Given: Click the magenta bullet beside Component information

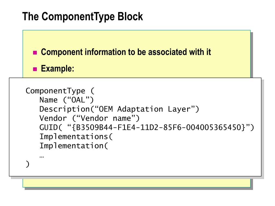Looking at the screenshot, I should pyautogui.click(x=35, y=53).
